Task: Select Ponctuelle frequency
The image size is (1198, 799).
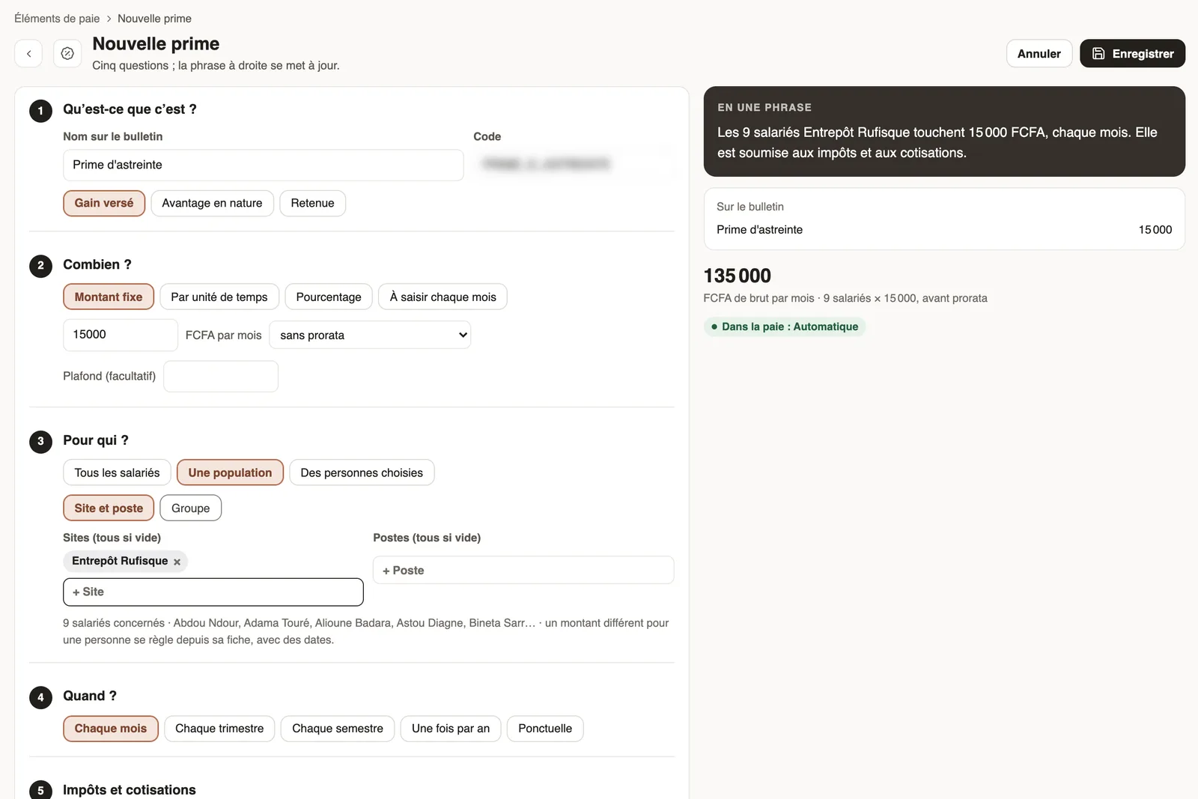Action: tap(545, 729)
